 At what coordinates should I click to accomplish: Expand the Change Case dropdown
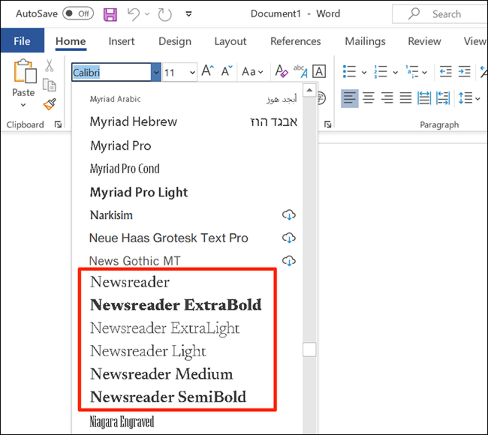(248, 72)
